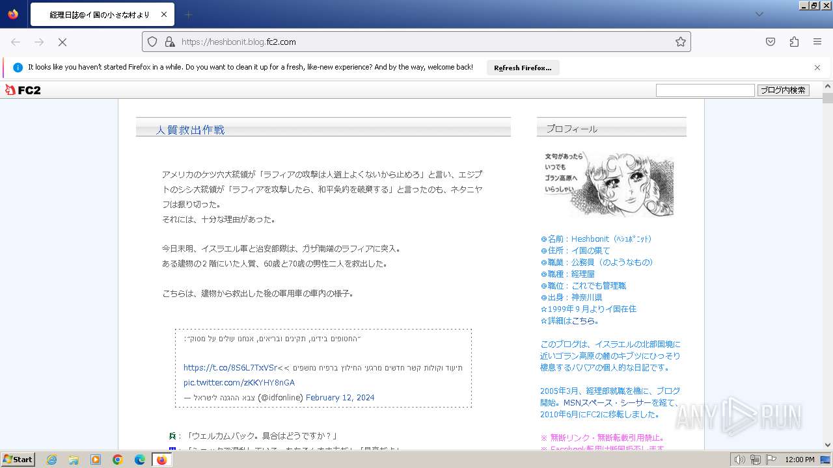This screenshot has height=468, width=833.
Task: Open File Explorer from taskbar
Action: coord(74,460)
